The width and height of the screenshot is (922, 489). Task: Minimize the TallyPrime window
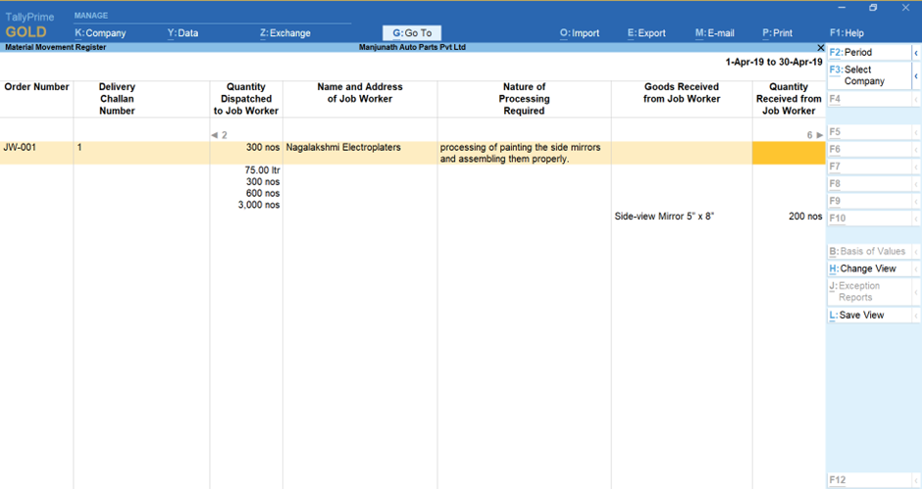click(842, 8)
